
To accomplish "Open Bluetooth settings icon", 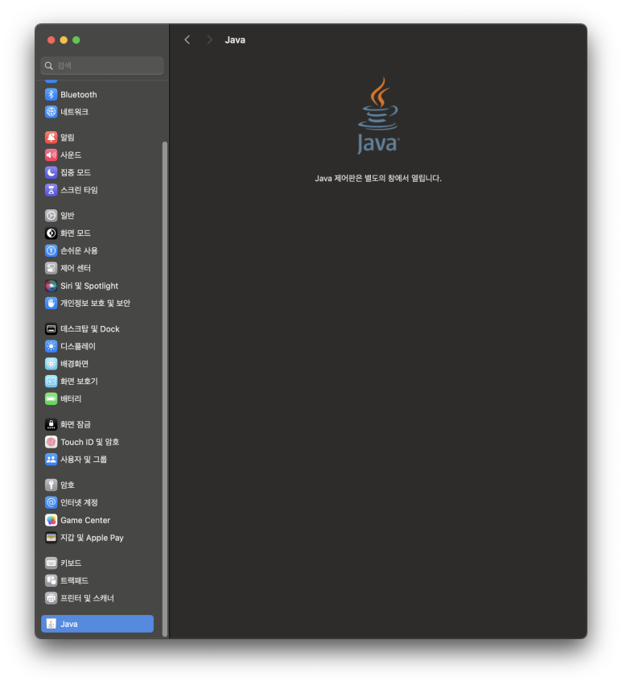I will pyautogui.click(x=51, y=94).
